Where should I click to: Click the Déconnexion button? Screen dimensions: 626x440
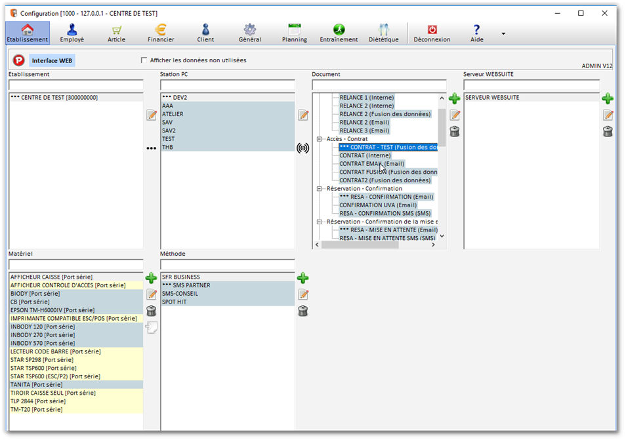(432, 33)
